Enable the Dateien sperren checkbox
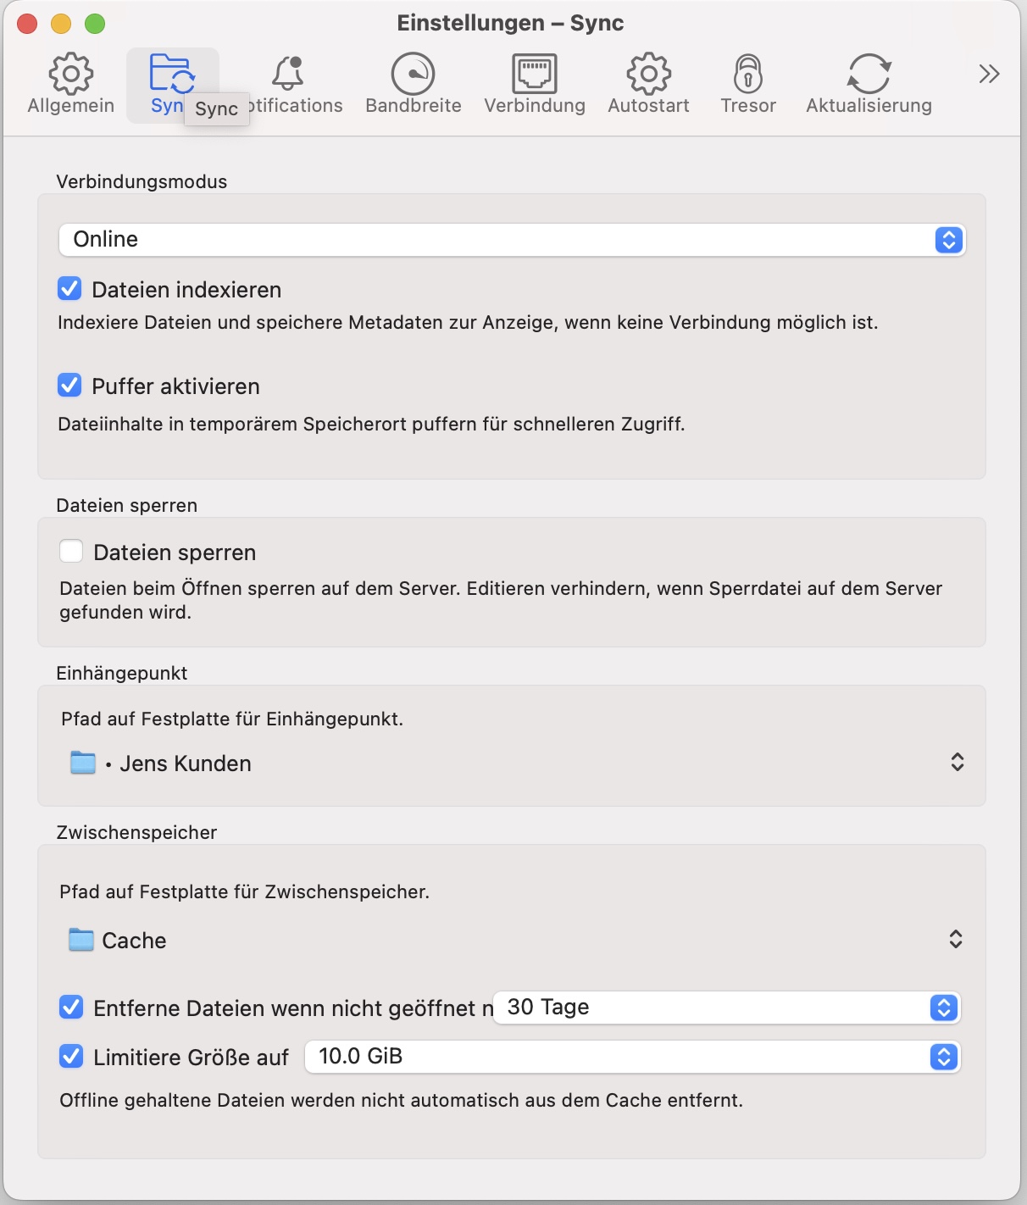This screenshot has height=1205, width=1027. pyautogui.click(x=71, y=552)
